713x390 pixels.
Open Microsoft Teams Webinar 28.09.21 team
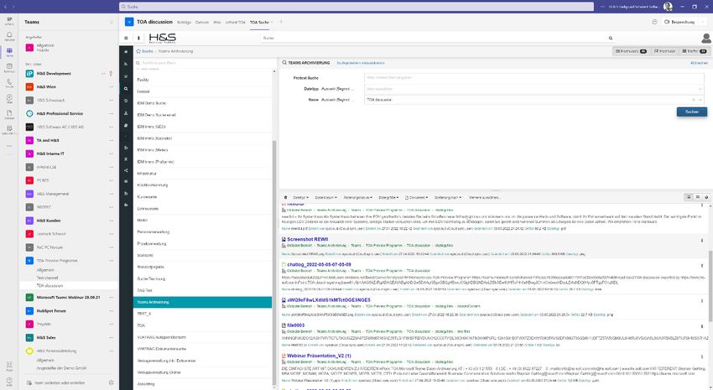point(68,297)
